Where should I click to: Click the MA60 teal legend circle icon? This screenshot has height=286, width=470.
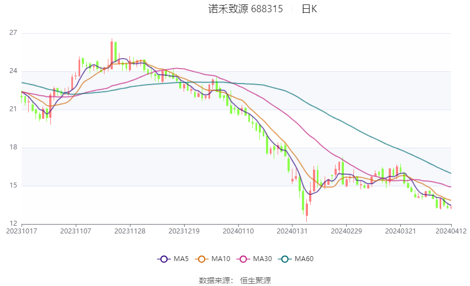click(284, 259)
